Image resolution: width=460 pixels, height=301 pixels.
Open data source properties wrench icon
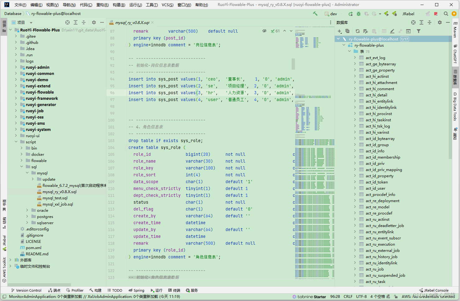pyautogui.click(x=365, y=31)
